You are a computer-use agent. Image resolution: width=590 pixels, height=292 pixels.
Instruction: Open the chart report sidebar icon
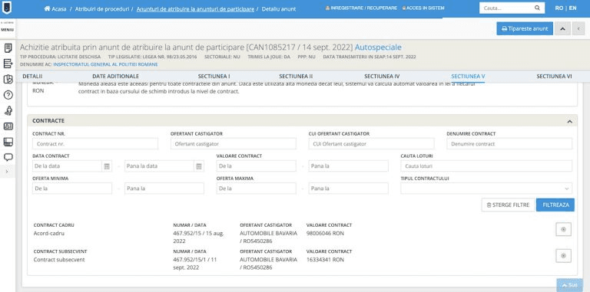[x=8, y=79]
